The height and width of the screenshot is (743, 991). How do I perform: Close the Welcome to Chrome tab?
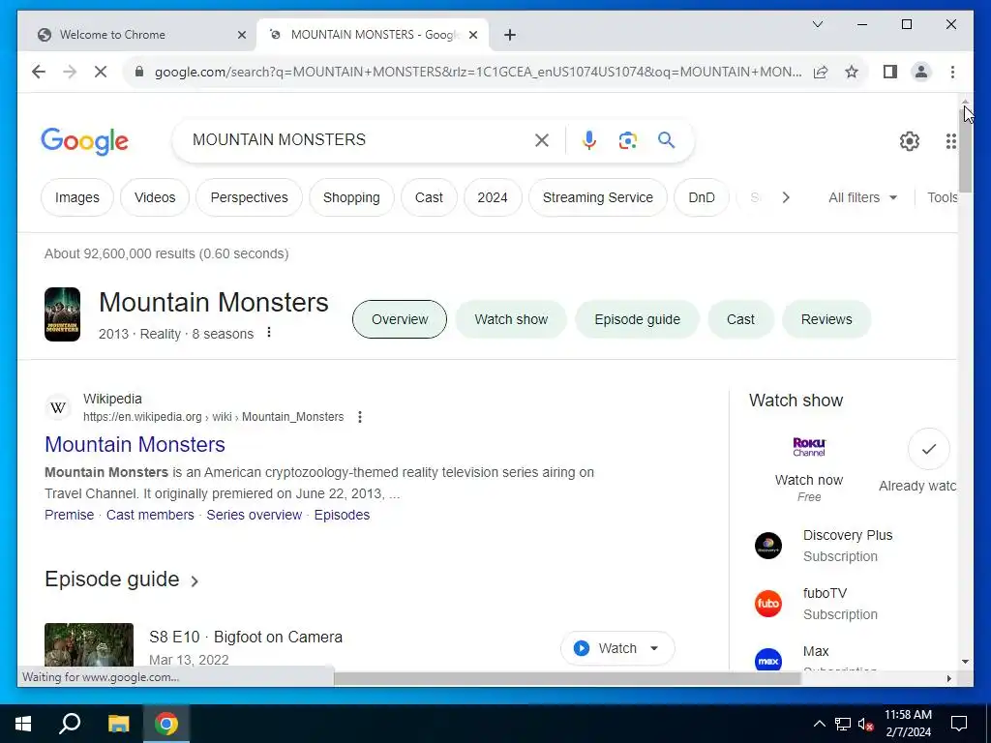(x=241, y=35)
